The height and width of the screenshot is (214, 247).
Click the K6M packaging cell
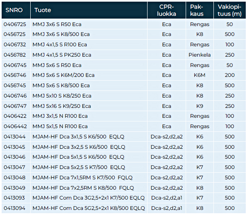coord(200,75)
